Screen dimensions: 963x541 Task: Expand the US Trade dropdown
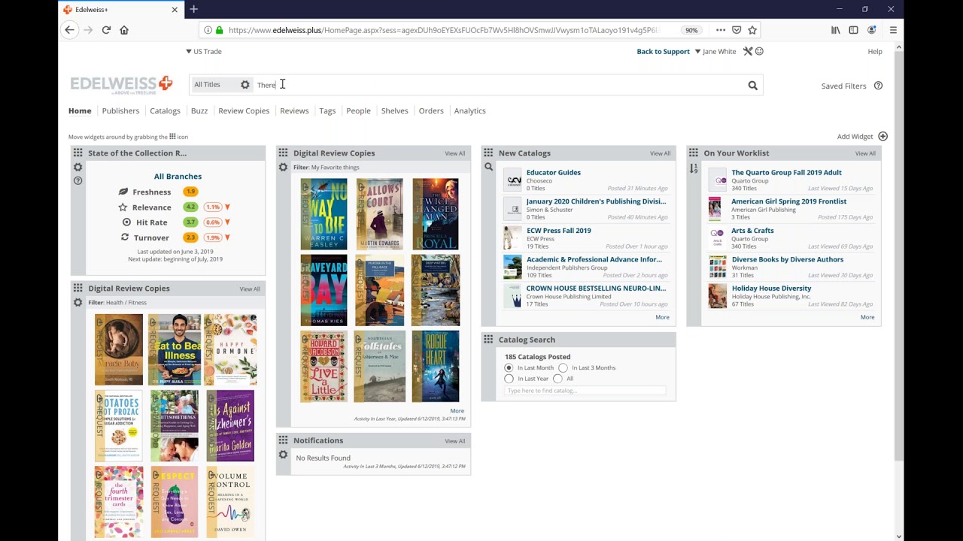pos(204,51)
